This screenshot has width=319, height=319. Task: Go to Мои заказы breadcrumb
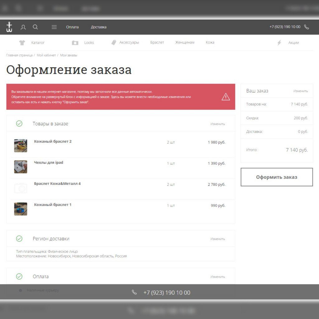coord(69,55)
